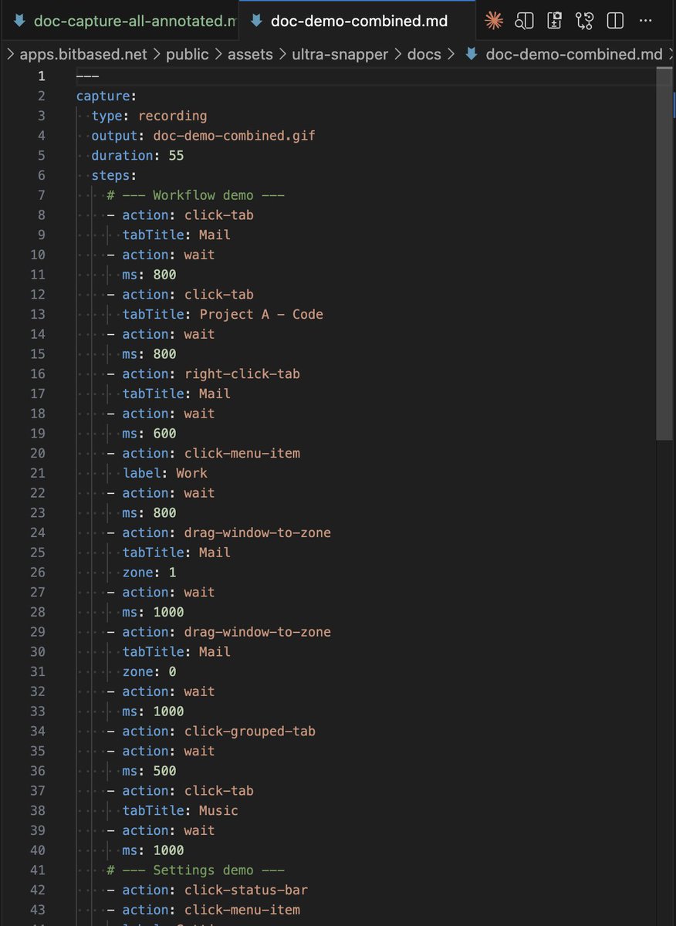The height and width of the screenshot is (926, 676).
Task: Click the 'zone: 1' line
Action: 149,573
